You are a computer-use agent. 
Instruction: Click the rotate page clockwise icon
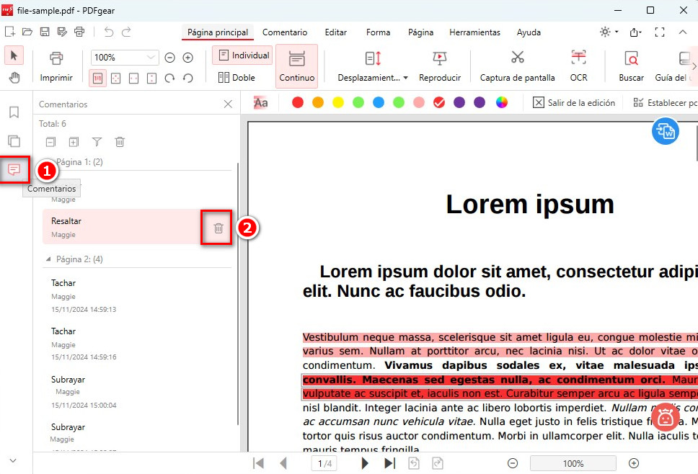pos(170,78)
